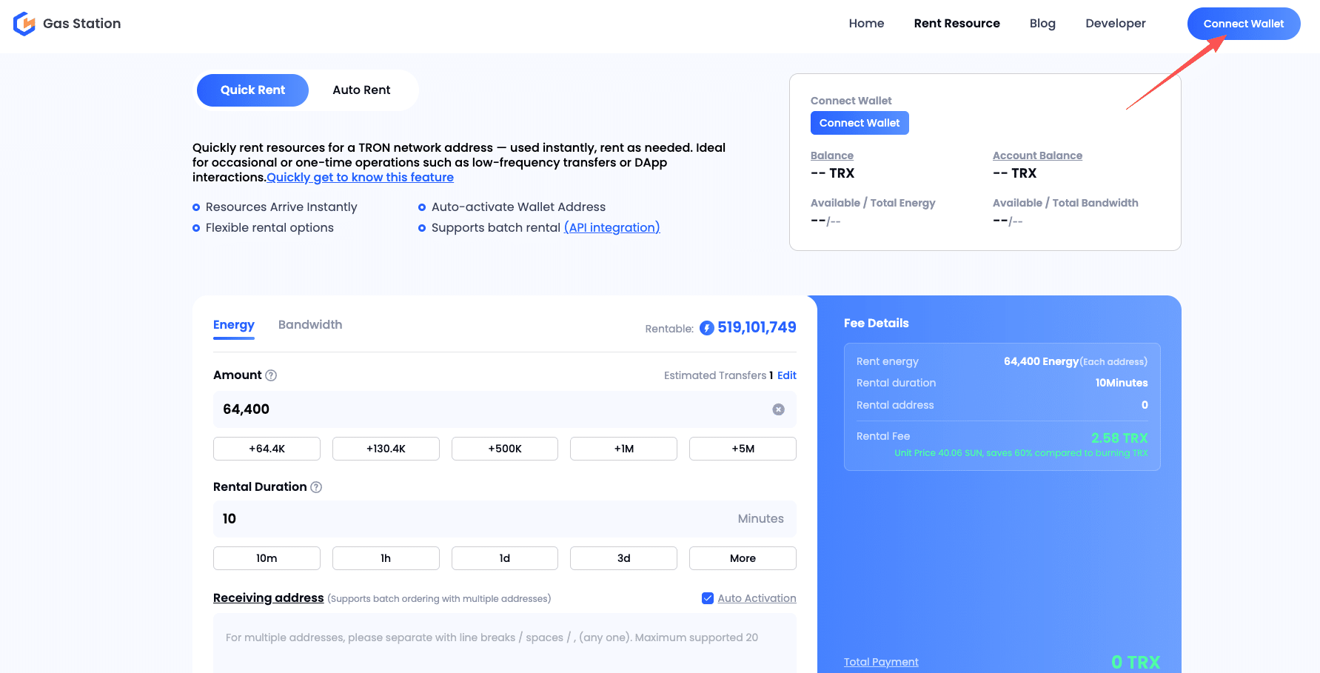Add +5M energy amount
This screenshot has width=1320, height=673.
coord(743,449)
